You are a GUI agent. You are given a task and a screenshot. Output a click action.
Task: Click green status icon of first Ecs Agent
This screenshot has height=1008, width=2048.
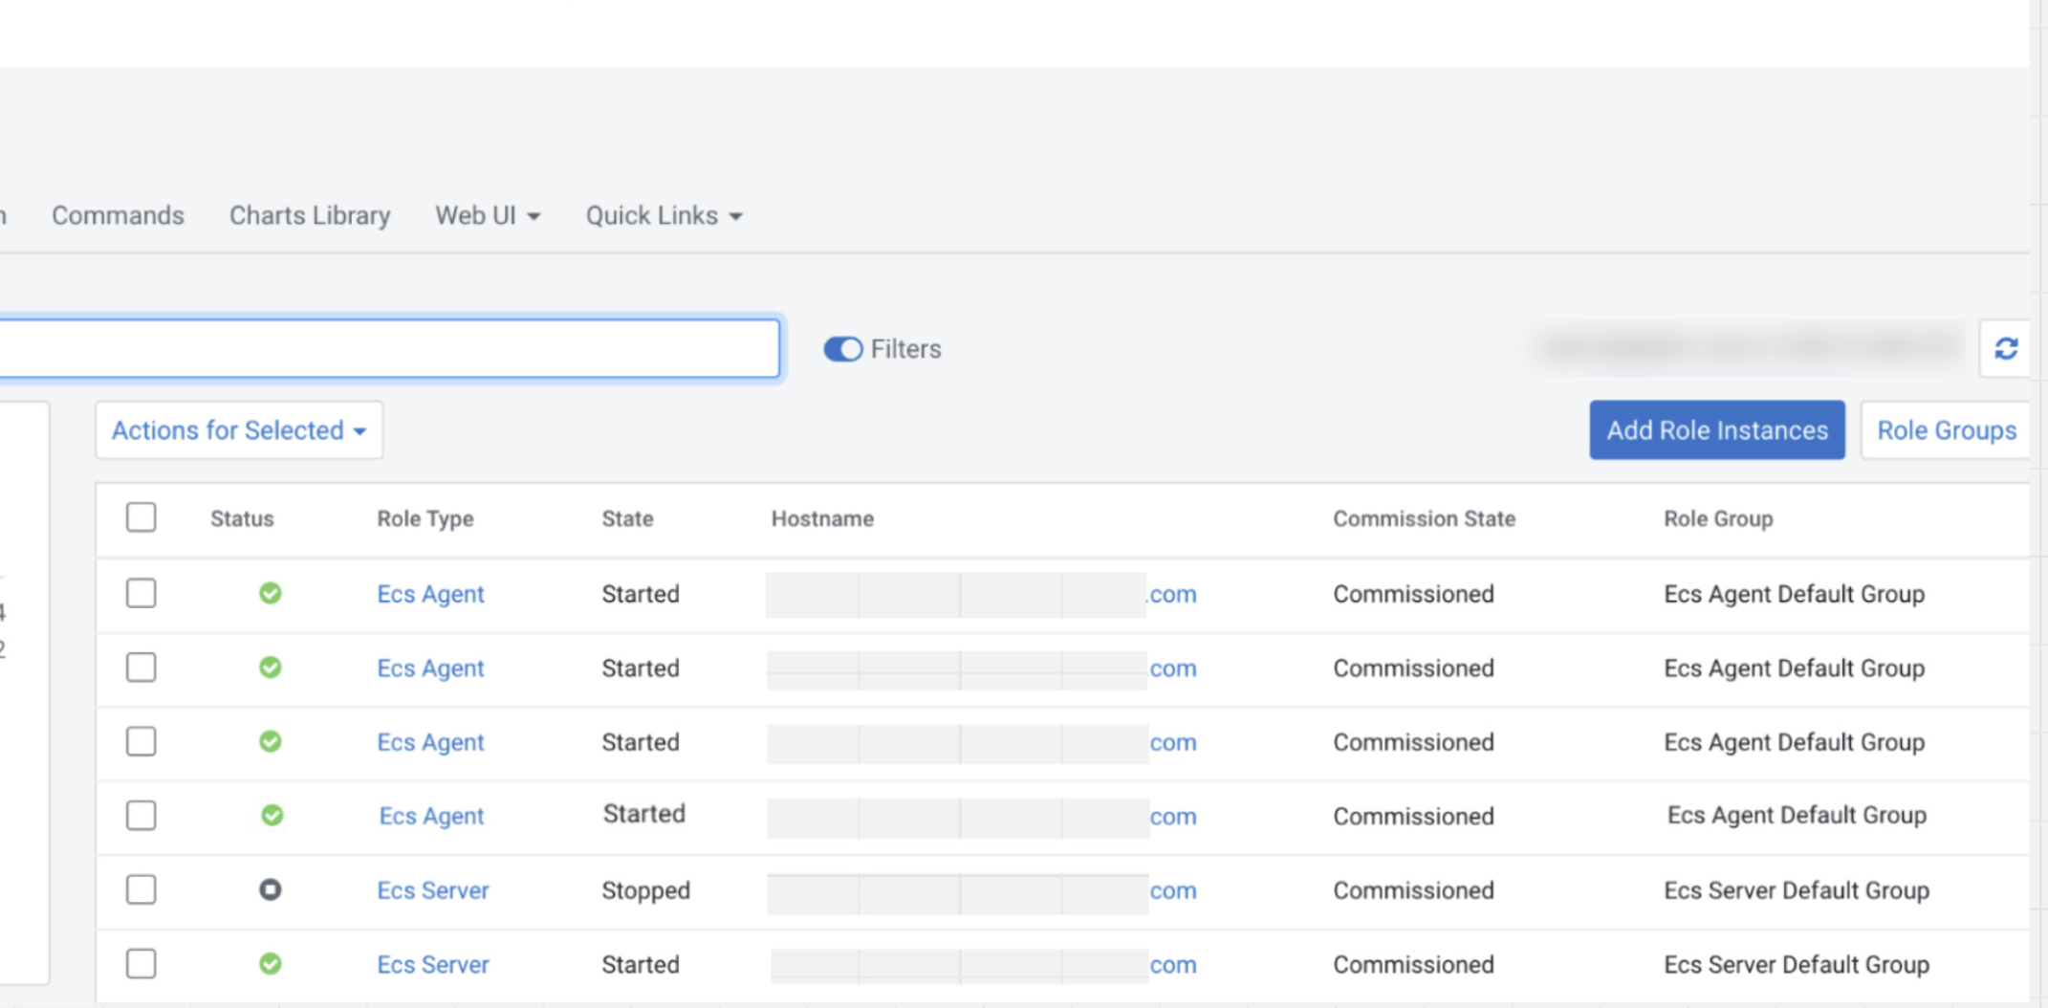coord(271,594)
